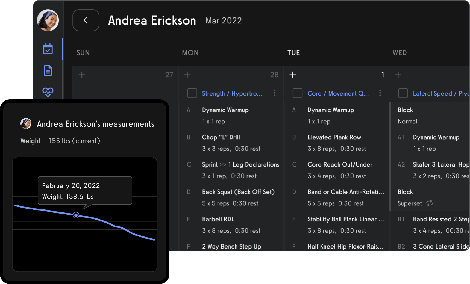Select the TUE column header

coord(293,53)
